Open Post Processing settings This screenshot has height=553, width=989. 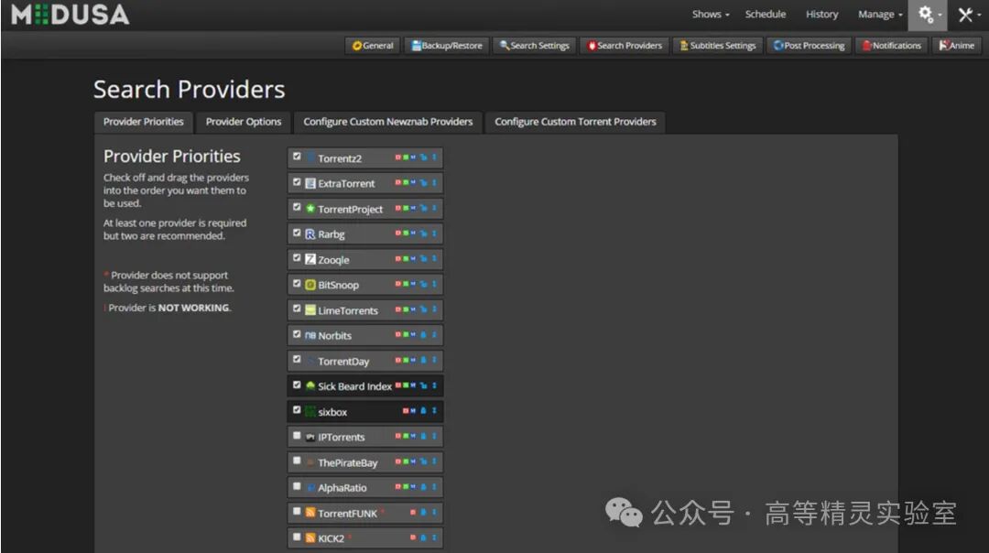coord(809,46)
